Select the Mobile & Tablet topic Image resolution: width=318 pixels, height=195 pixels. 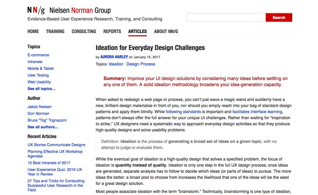40,69
